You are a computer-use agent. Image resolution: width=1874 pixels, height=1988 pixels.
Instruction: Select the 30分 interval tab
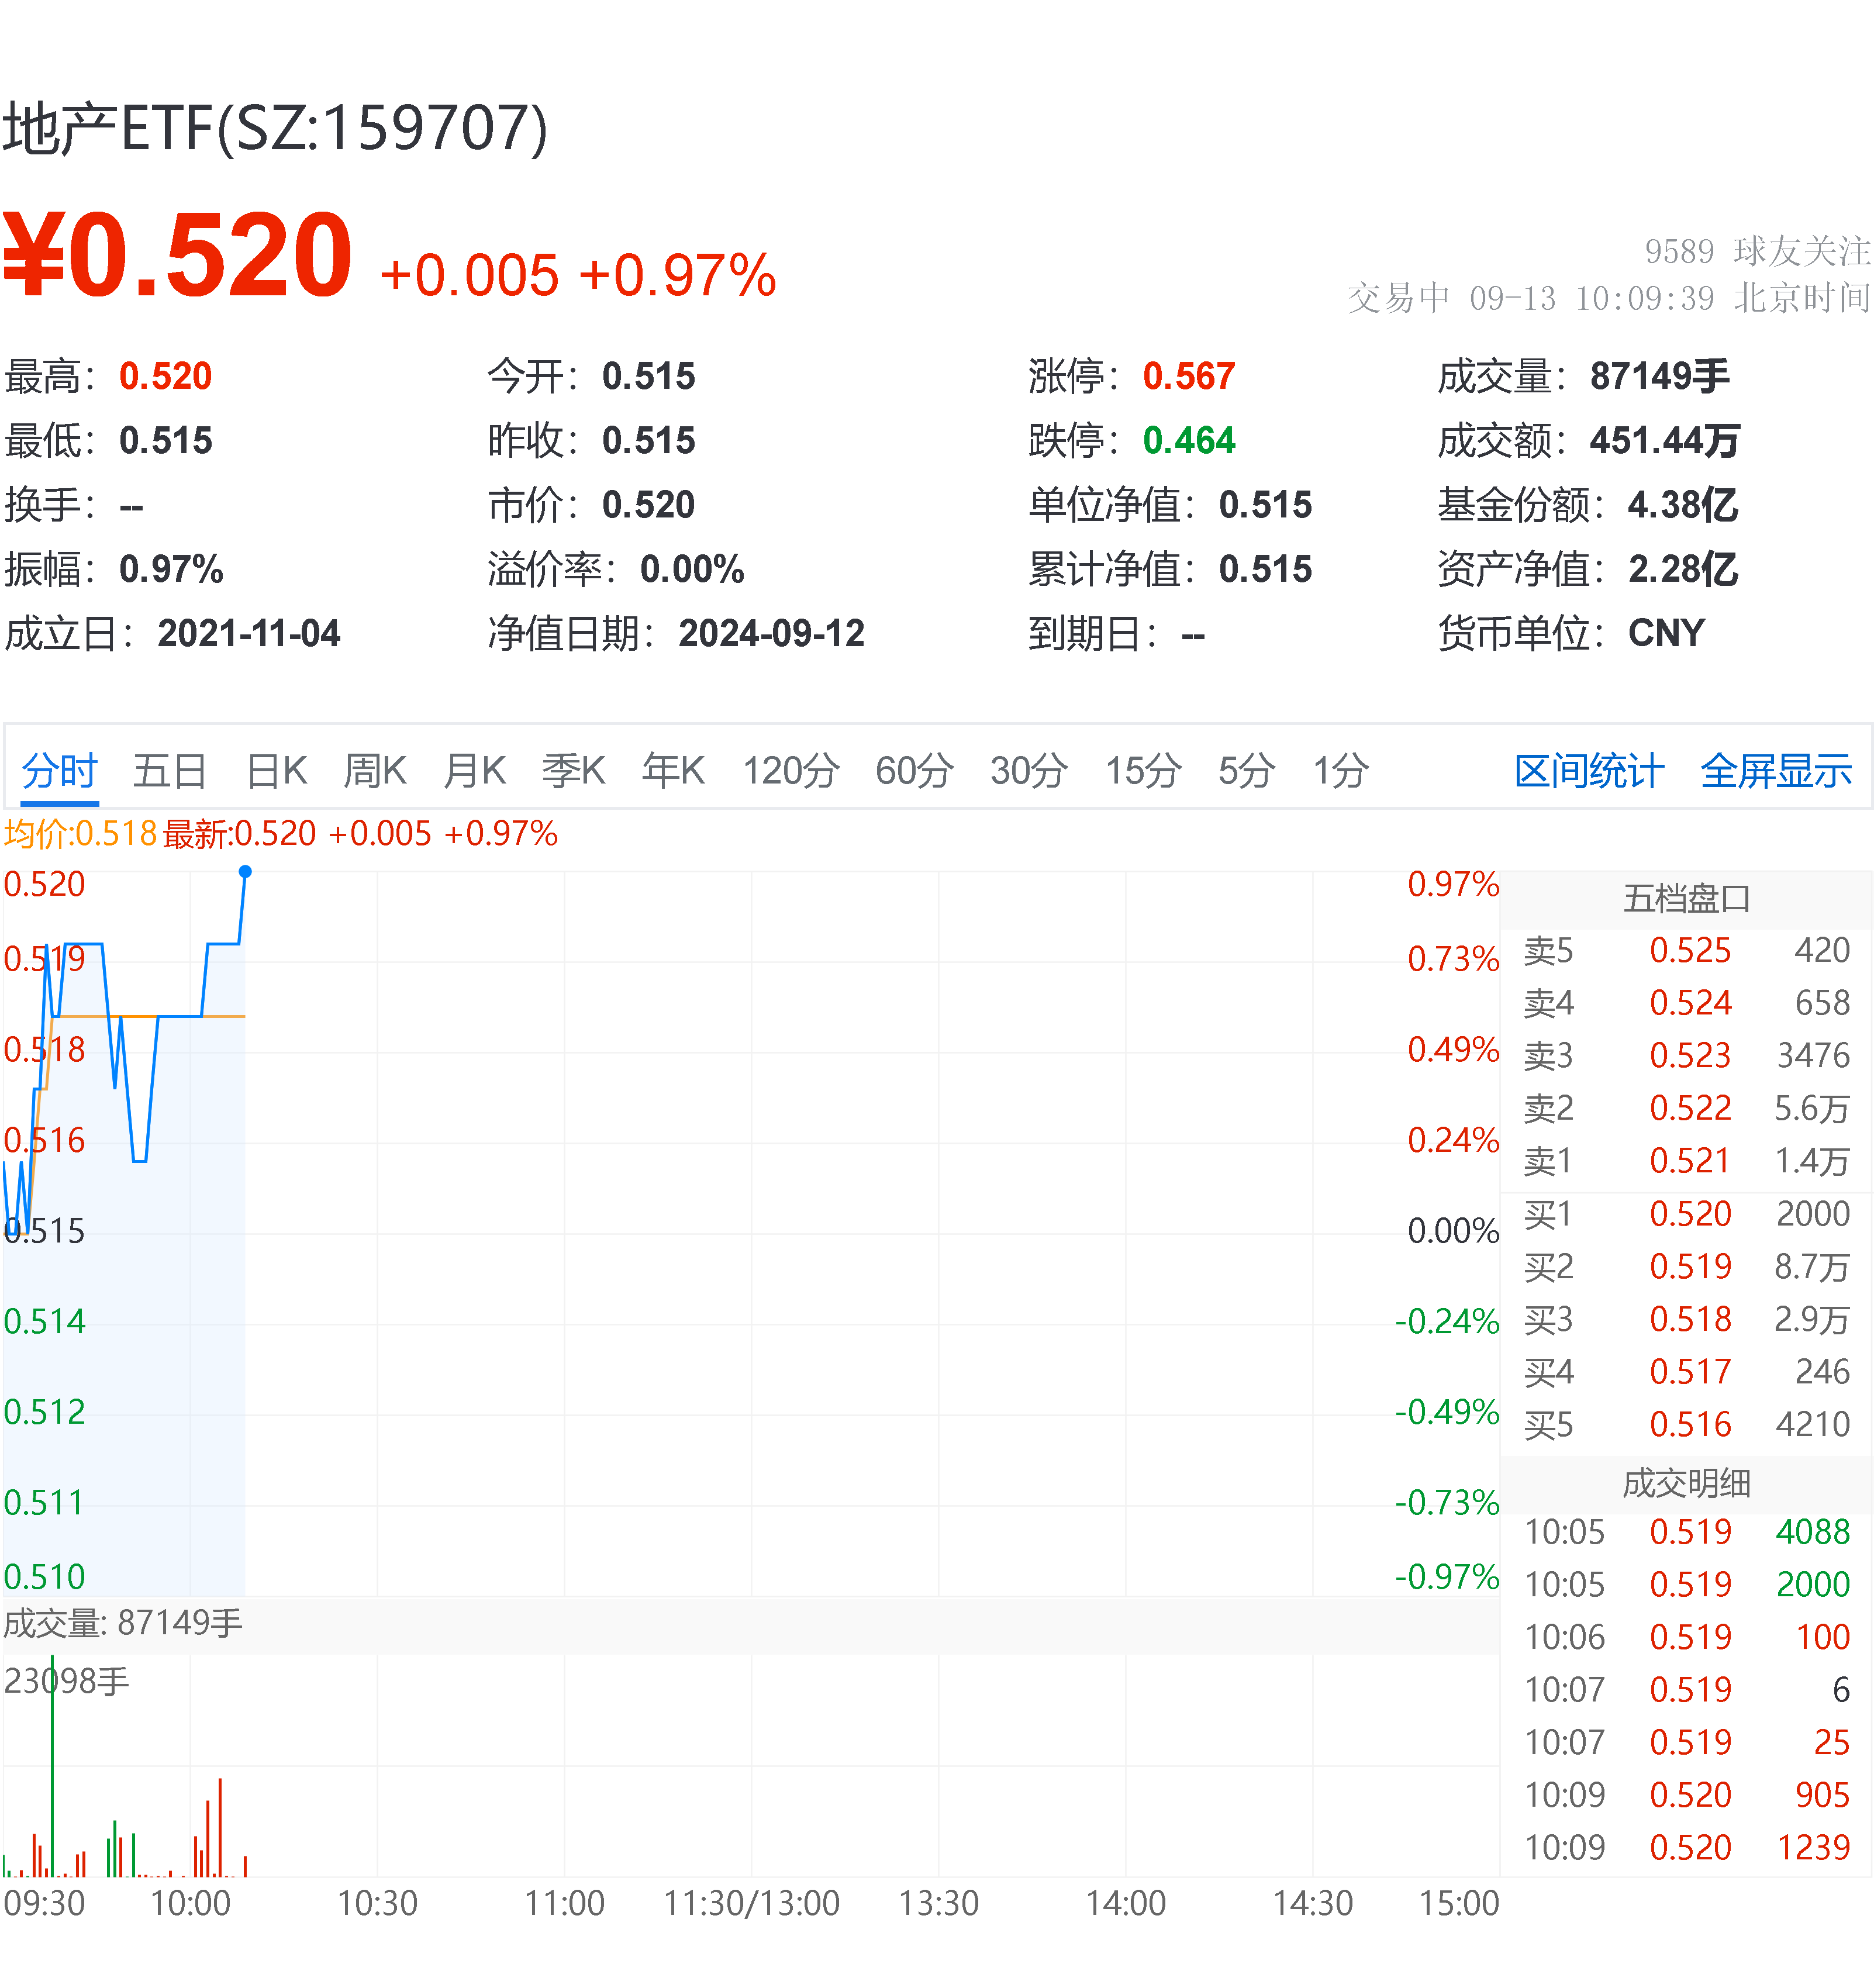click(1026, 770)
